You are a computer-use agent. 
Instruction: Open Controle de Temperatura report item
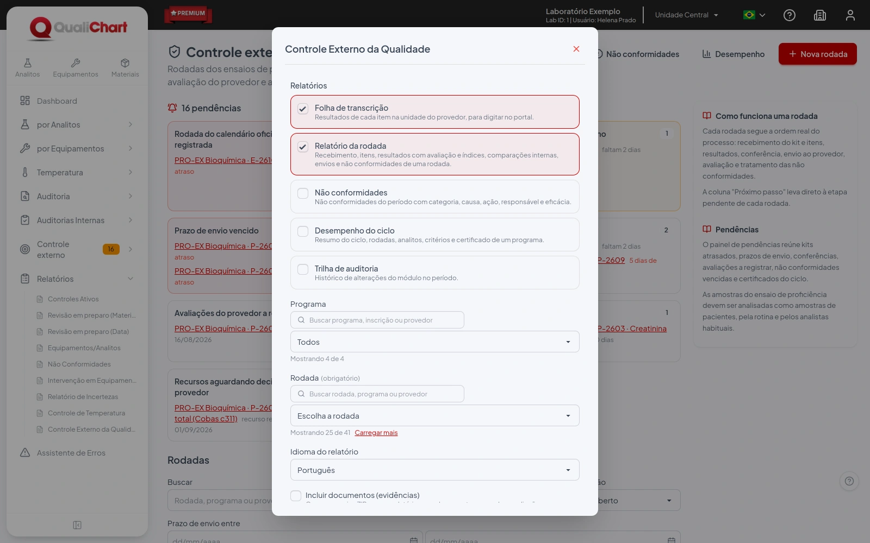click(86, 413)
